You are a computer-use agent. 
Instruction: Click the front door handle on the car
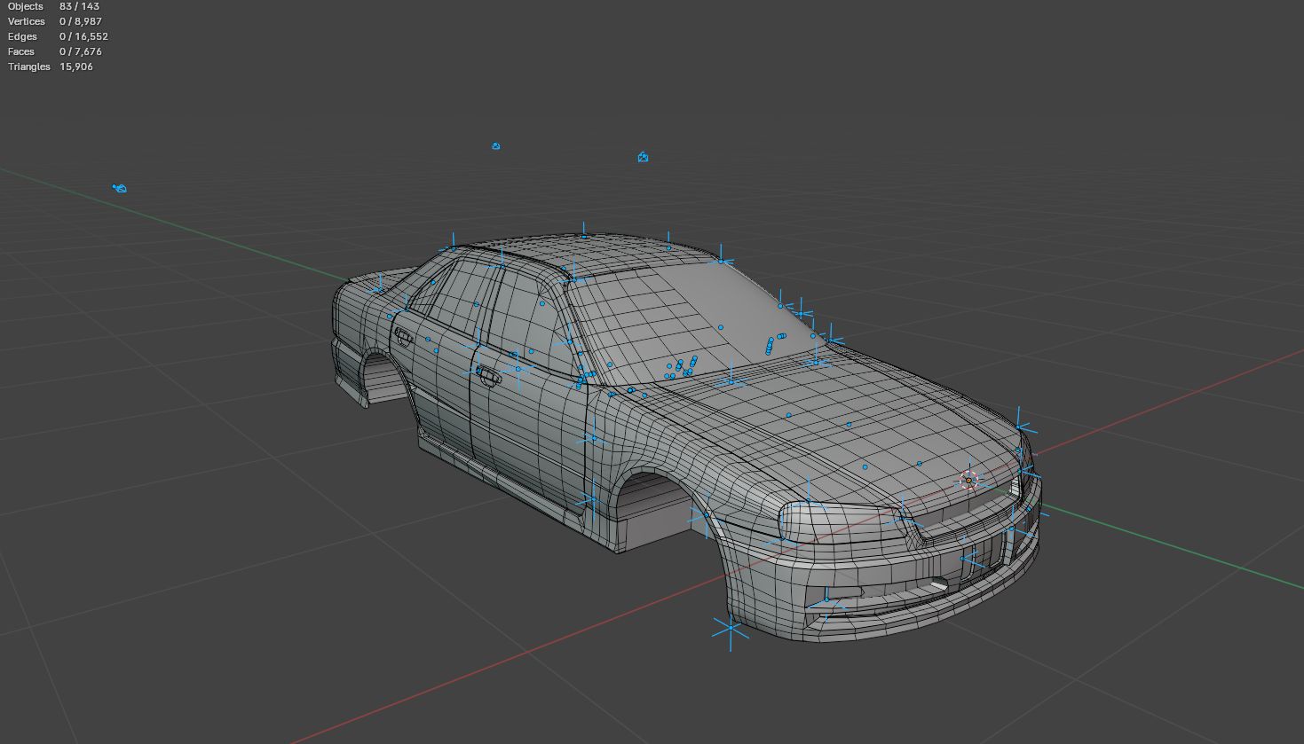click(x=487, y=376)
